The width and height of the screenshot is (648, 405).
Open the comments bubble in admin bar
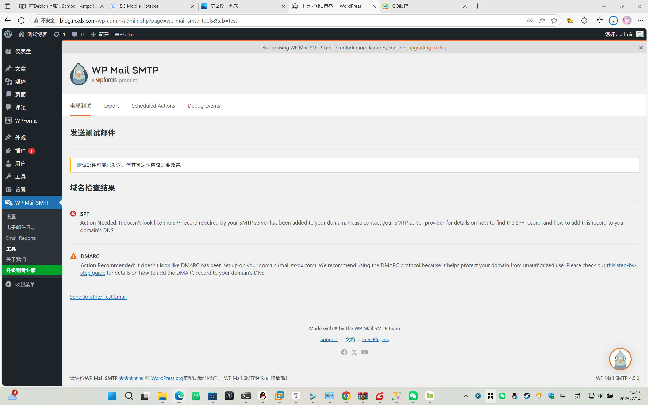tap(78, 34)
